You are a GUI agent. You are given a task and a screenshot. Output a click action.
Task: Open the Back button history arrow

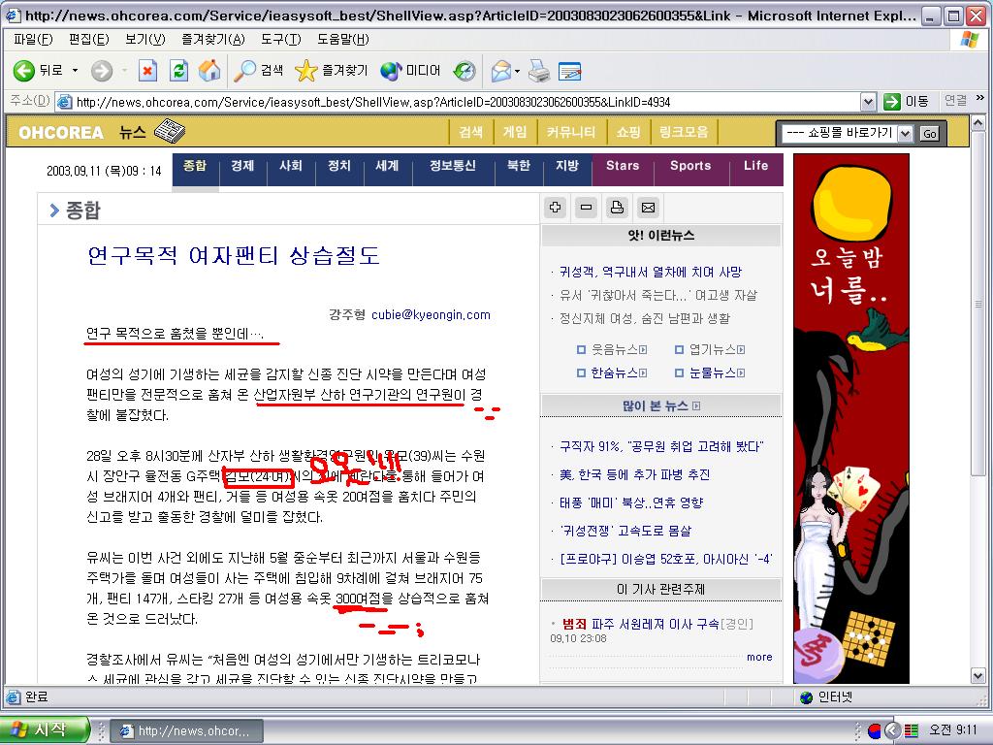pyautogui.click(x=76, y=70)
